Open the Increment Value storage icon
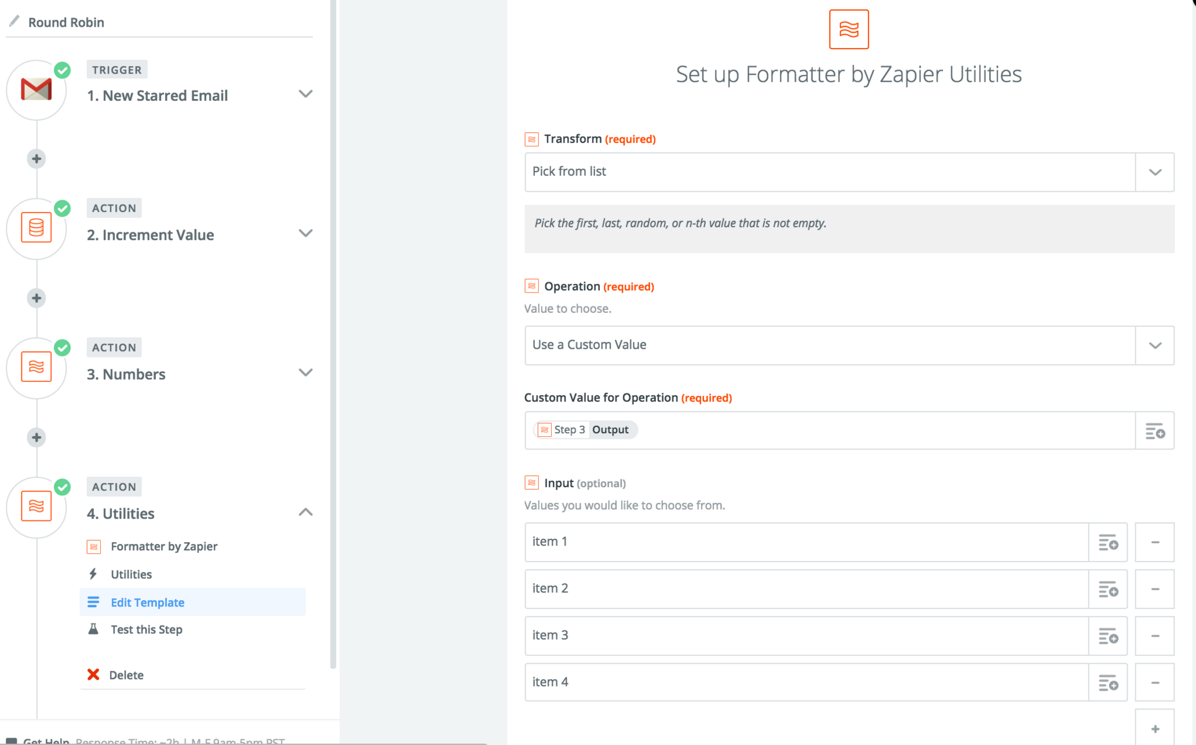This screenshot has width=1196, height=745. pyautogui.click(x=37, y=228)
